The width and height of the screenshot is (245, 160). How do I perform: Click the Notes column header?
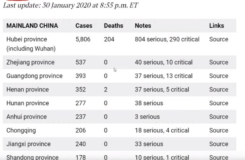tap(143, 26)
